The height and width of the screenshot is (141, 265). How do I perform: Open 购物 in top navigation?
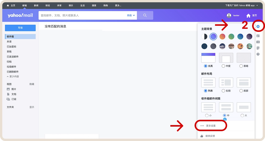pyautogui.click(x=106, y=5)
